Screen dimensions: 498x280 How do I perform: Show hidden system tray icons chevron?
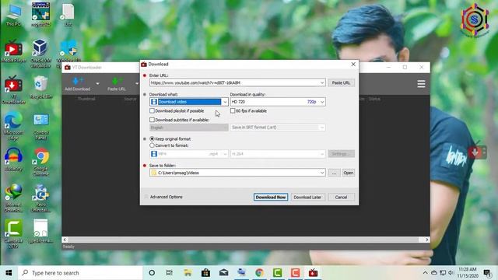coord(425,273)
